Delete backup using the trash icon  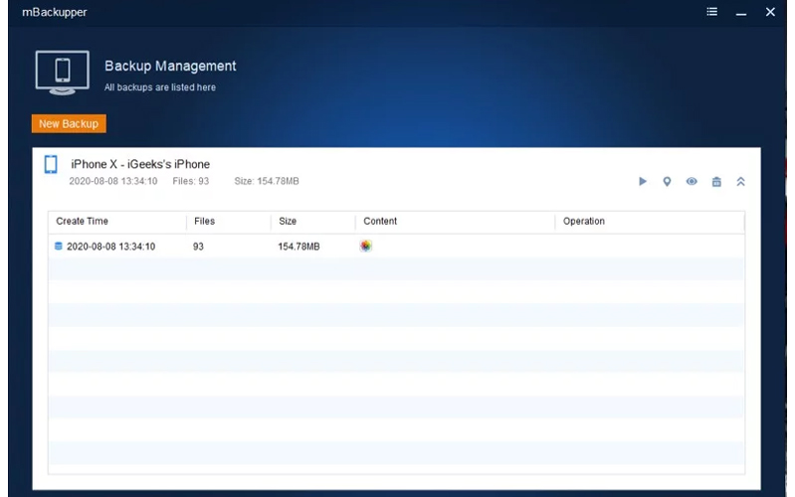click(716, 181)
